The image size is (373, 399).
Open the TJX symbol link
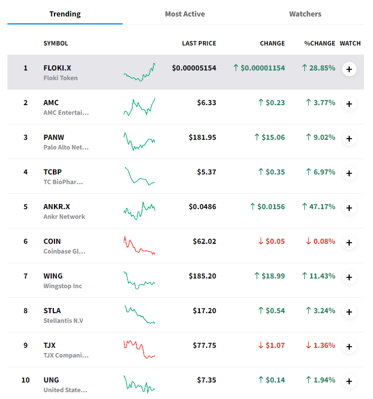tap(49, 346)
